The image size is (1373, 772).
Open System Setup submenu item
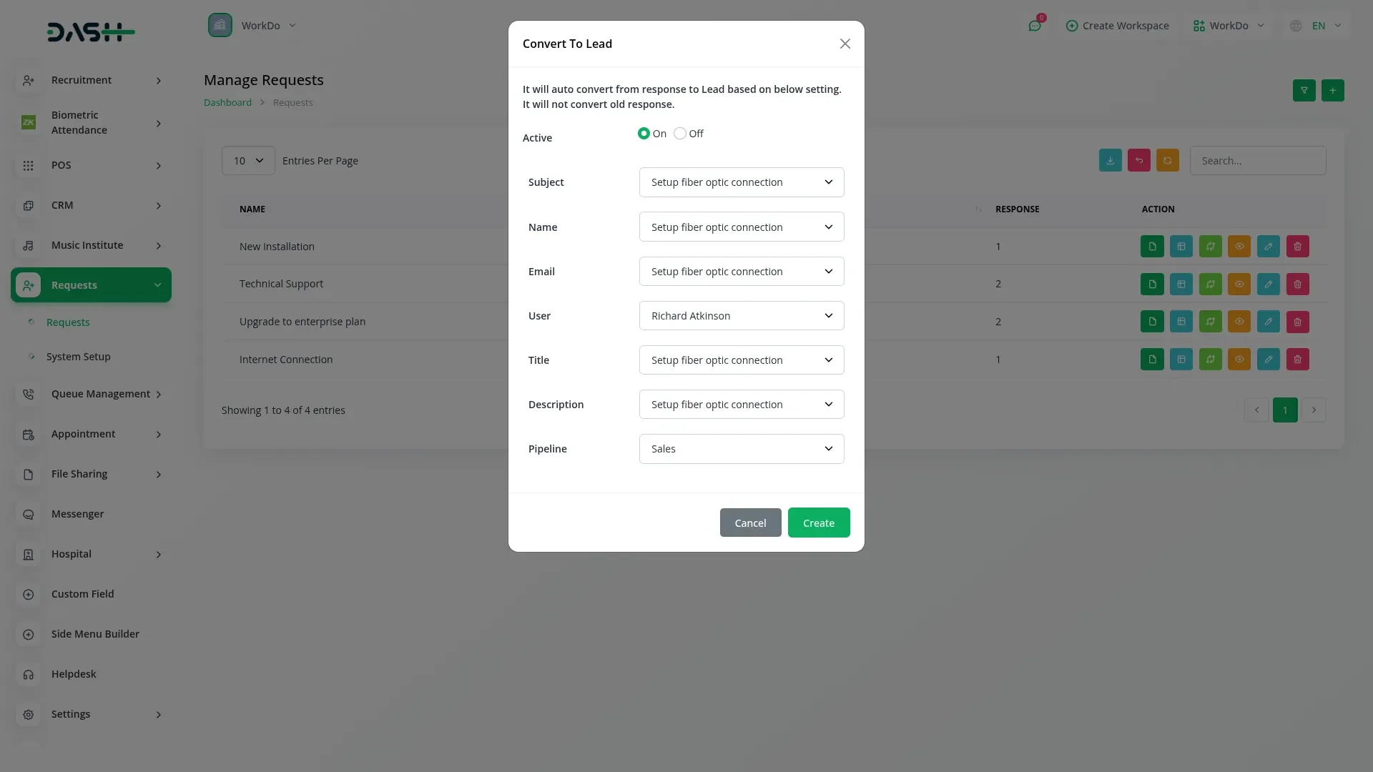[78, 357]
